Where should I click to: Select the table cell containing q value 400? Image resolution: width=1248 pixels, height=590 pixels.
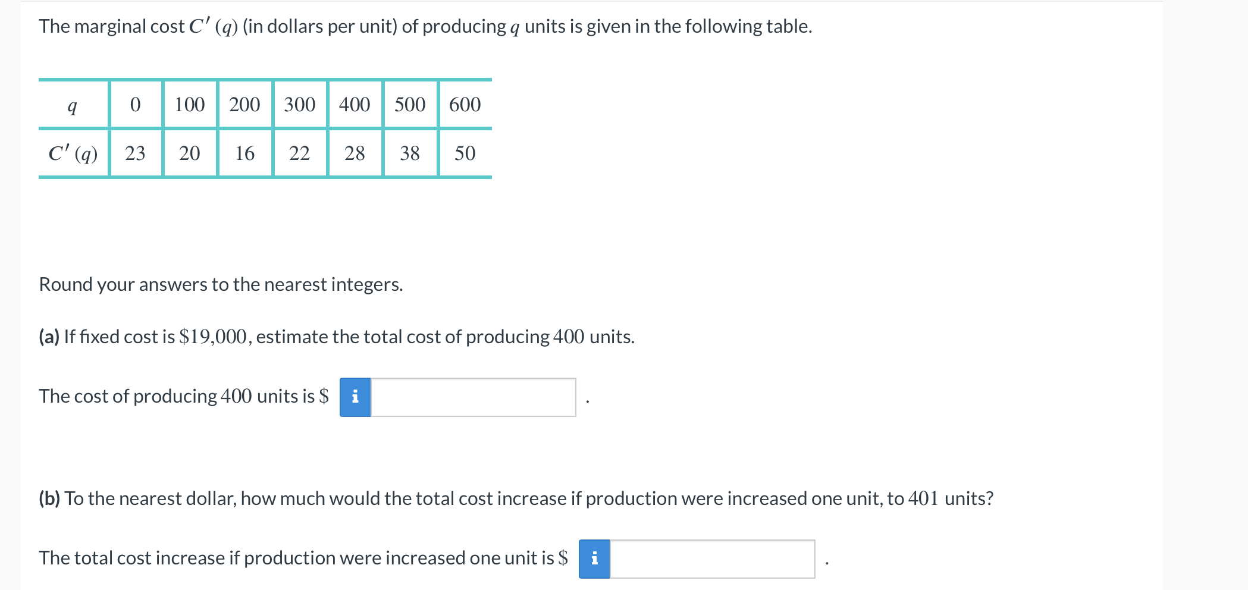[354, 105]
